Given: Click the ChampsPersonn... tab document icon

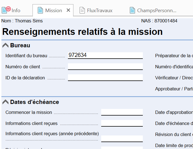Looking at the screenshot, I should coord(132,10).
